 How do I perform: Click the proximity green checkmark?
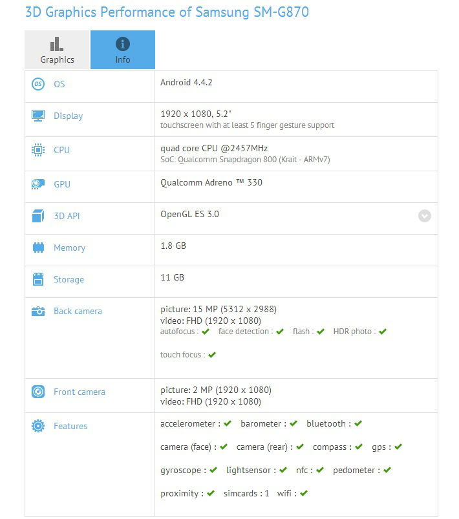tap(211, 493)
